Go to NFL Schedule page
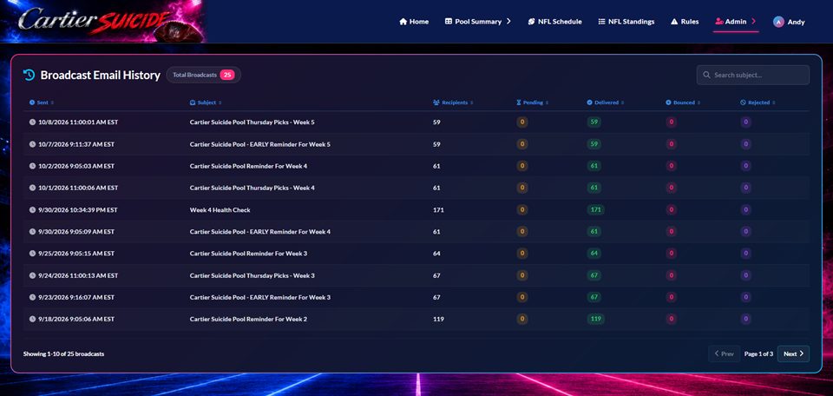833x396 pixels. 554,22
